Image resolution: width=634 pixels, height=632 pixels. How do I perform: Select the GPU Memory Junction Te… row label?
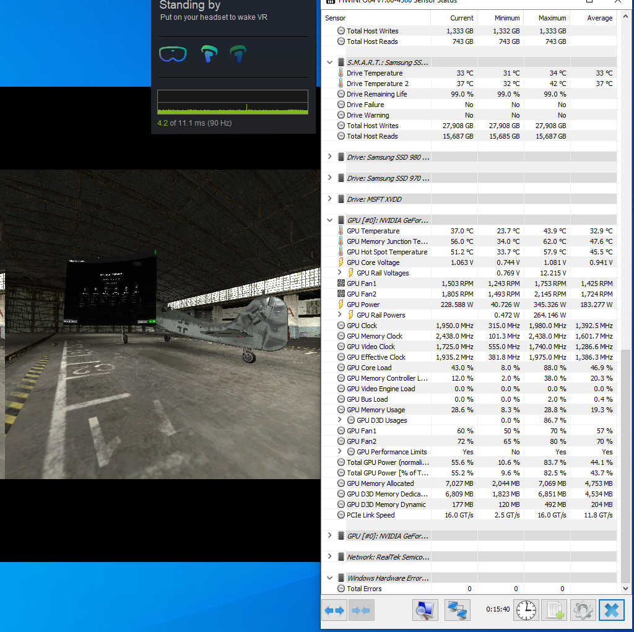click(x=387, y=241)
